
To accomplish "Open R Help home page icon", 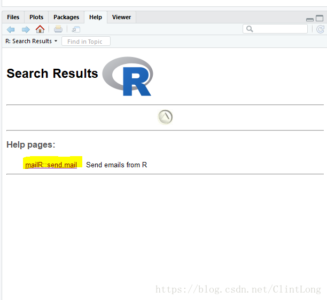I will [x=40, y=29].
